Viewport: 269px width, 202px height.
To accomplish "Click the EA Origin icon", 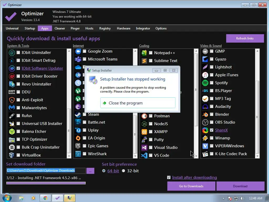I will tap(78, 138).
